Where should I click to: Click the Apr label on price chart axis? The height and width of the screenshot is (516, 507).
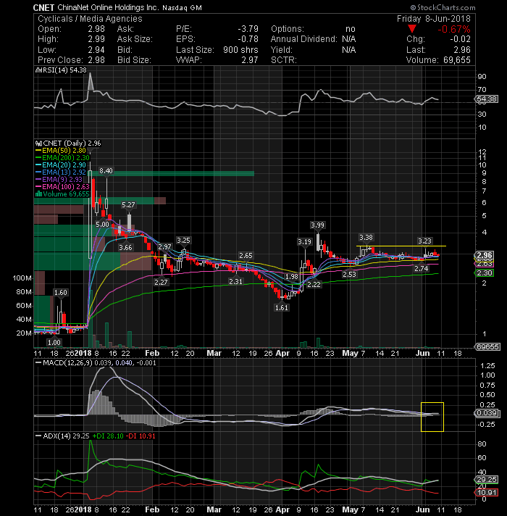pyautogui.click(x=282, y=353)
